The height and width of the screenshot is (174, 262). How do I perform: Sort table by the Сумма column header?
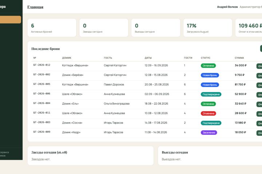coord(239,58)
